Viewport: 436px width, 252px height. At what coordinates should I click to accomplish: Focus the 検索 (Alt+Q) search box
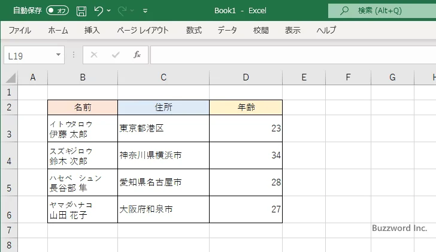[x=382, y=11]
